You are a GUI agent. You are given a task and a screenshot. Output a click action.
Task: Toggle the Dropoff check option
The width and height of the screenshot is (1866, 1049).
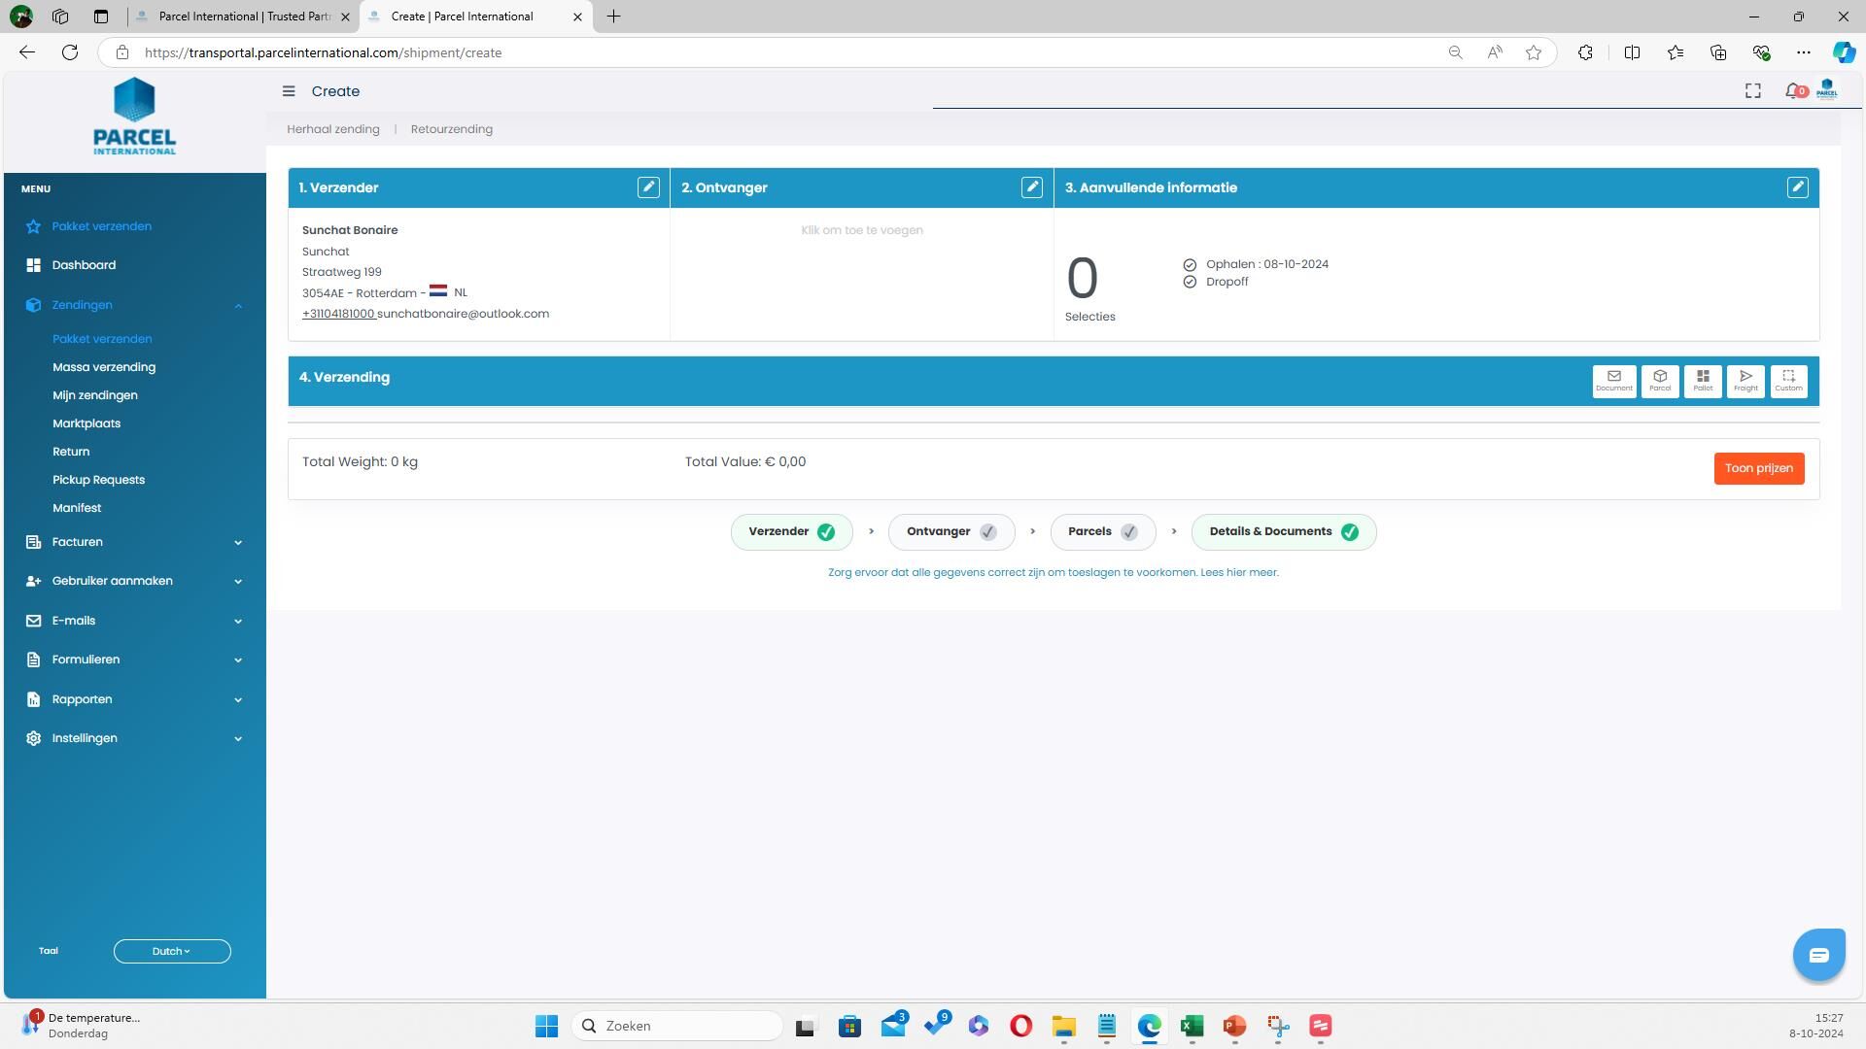(x=1190, y=283)
